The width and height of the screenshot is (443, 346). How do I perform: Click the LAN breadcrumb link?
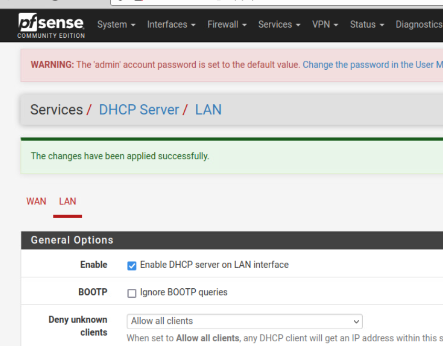click(208, 110)
